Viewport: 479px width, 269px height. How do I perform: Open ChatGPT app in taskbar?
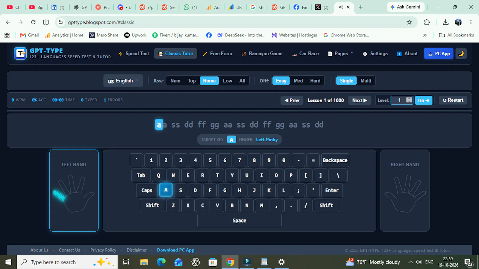pos(195,262)
